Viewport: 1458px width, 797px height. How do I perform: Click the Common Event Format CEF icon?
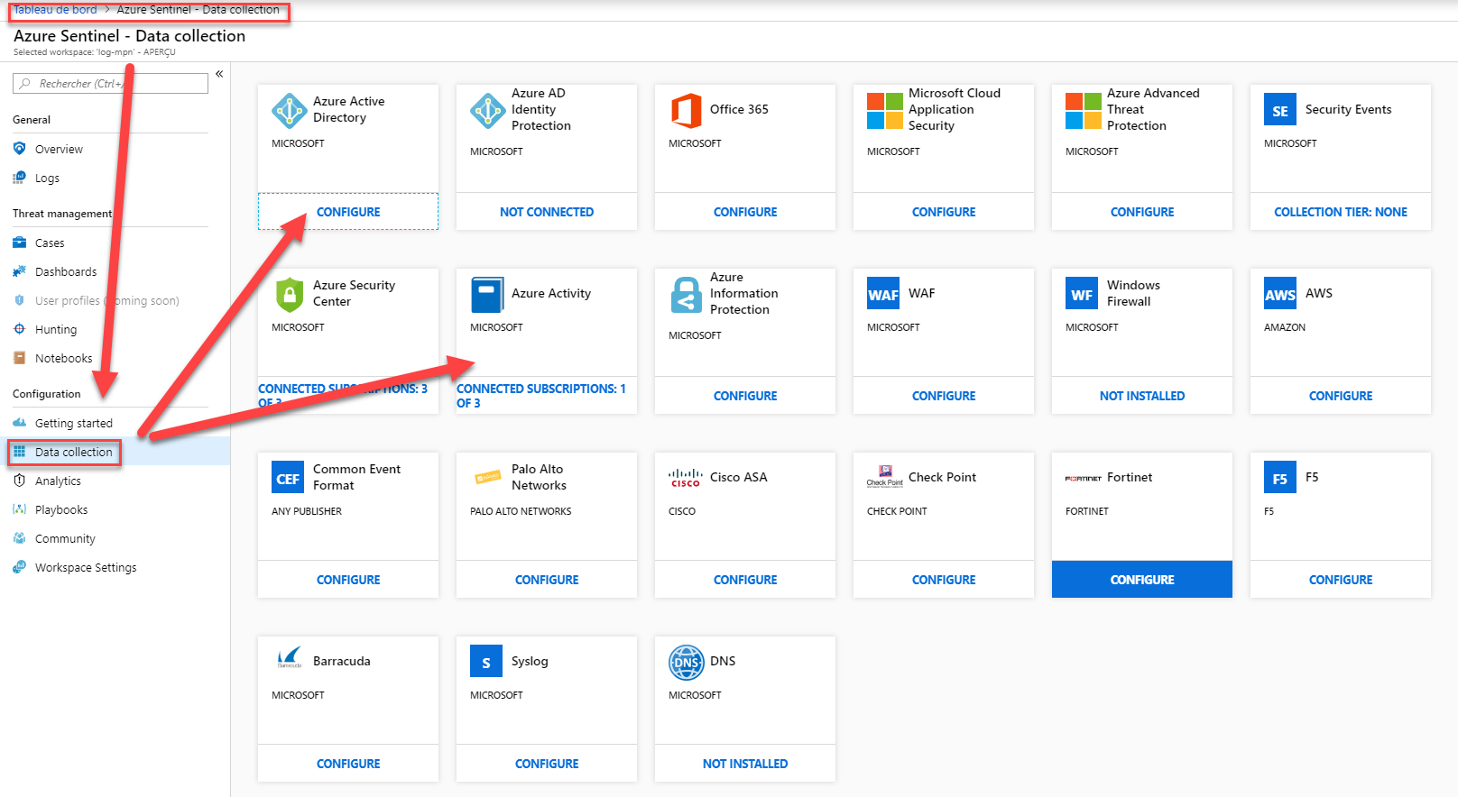tap(288, 478)
